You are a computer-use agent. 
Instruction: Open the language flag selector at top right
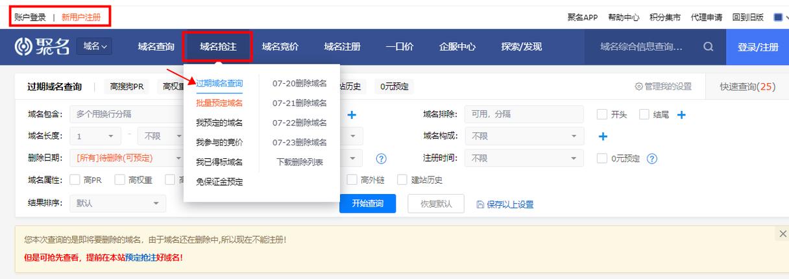click(781, 18)
